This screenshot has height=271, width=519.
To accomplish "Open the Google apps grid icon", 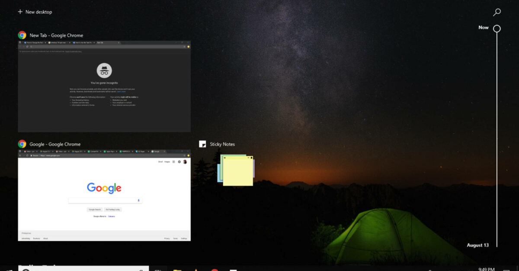I will (173, 161).
